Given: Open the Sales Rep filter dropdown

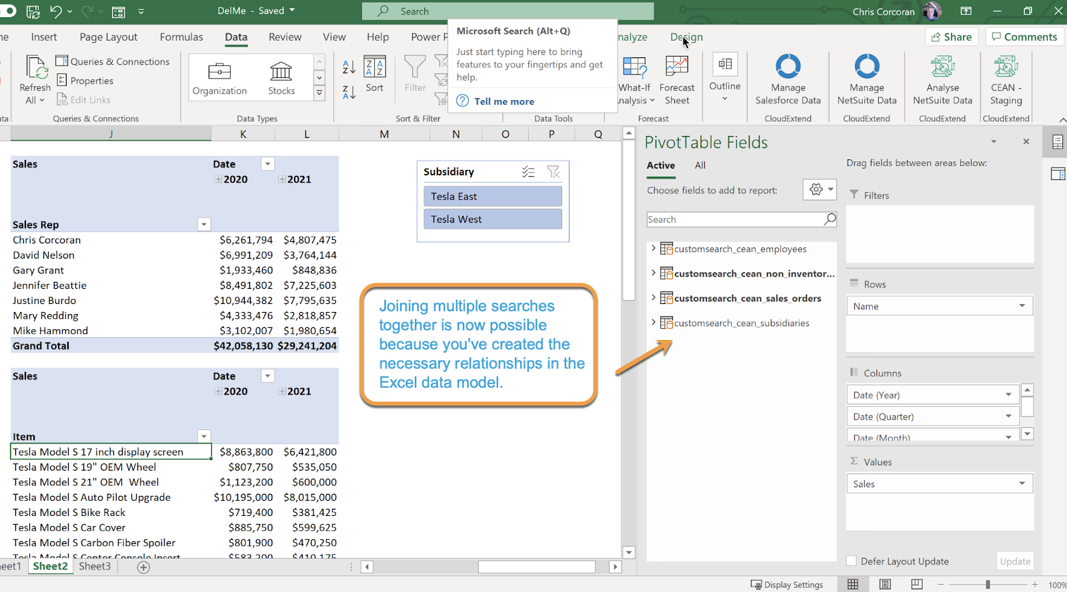Looking at the screenshot, I should tap(204, 225).
